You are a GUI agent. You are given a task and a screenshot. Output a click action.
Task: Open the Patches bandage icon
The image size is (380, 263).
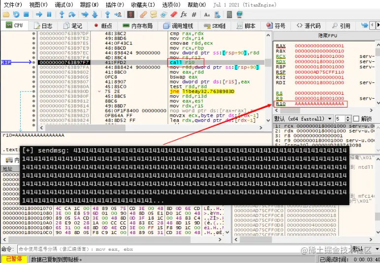click(143, 15)
